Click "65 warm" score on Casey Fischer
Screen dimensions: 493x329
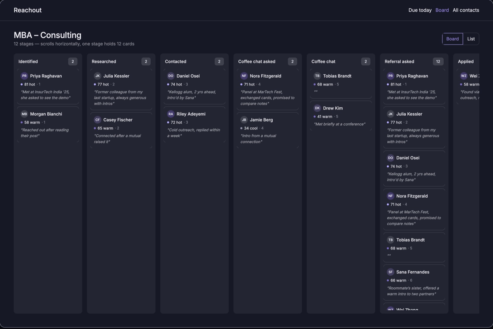[105, 128]
